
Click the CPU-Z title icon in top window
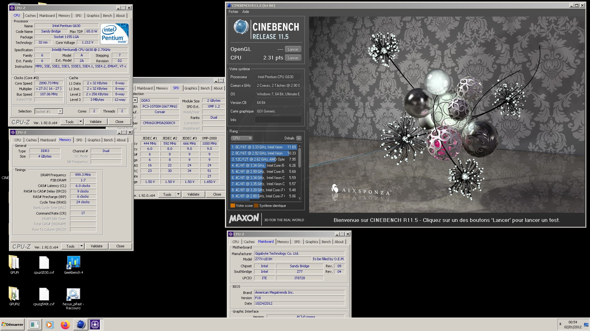[12, 8]
